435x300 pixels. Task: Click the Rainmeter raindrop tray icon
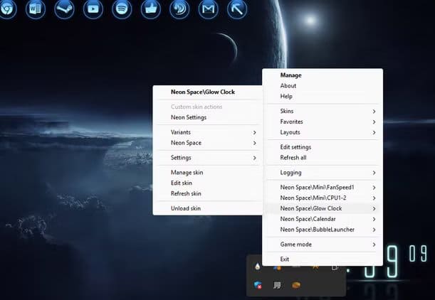point(257,267)
